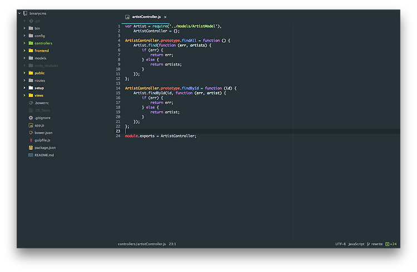The height and width of the screenshot is (272, 417).
Task: Expand the node_modules folder chevron
Action: coord(24,66)
